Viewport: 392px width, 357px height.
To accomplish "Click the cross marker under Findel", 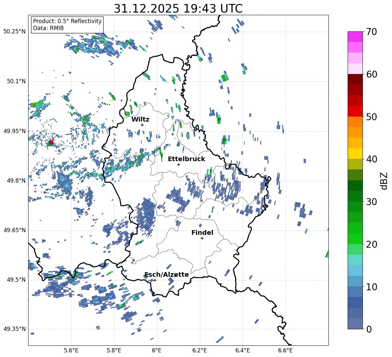I will (202, 238).
